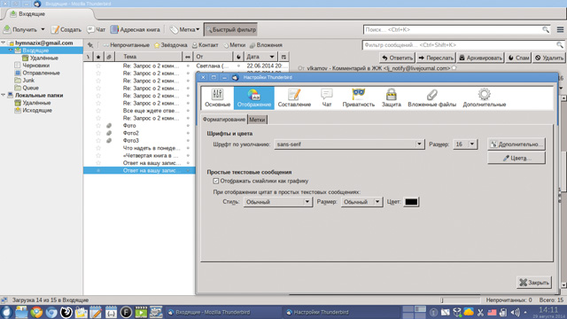Toggle the keep-filters pin icon
567x319 pixels.
(90, 45)
